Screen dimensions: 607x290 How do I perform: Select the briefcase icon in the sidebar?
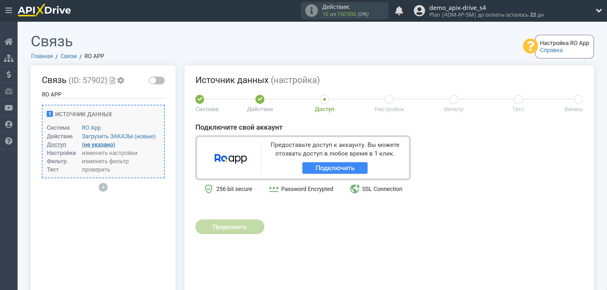(9, 91)
